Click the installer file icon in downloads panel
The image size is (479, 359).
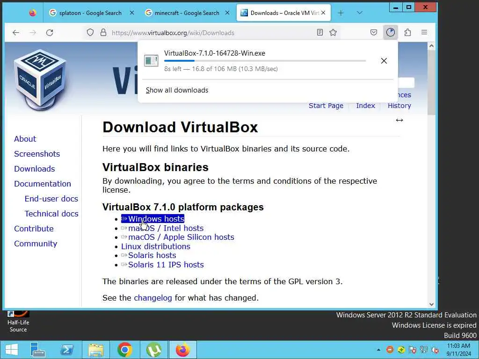coord(151,60)
